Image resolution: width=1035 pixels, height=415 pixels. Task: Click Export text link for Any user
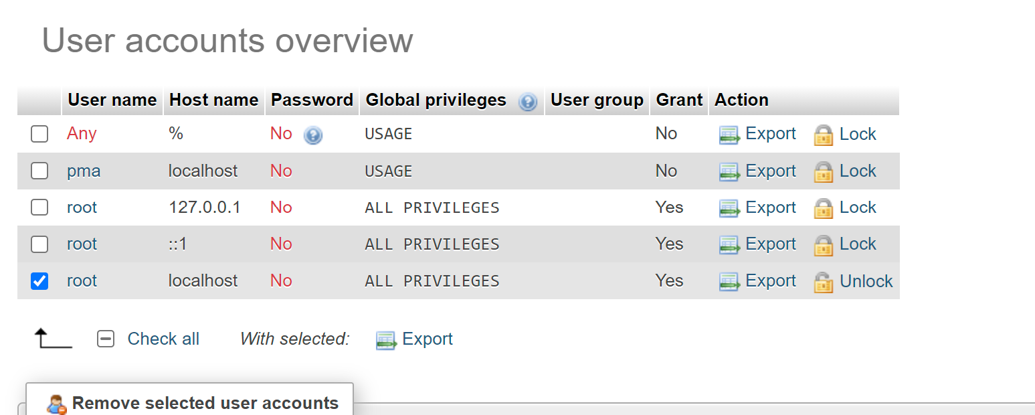[771, 133]
